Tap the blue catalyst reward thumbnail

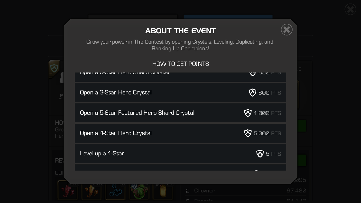pyautogui.click(x=115, y=191)
